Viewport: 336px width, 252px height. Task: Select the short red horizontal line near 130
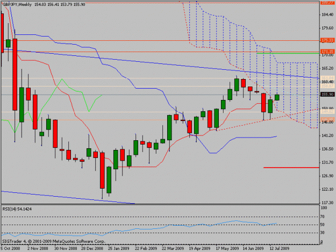(x=291, y=168)
